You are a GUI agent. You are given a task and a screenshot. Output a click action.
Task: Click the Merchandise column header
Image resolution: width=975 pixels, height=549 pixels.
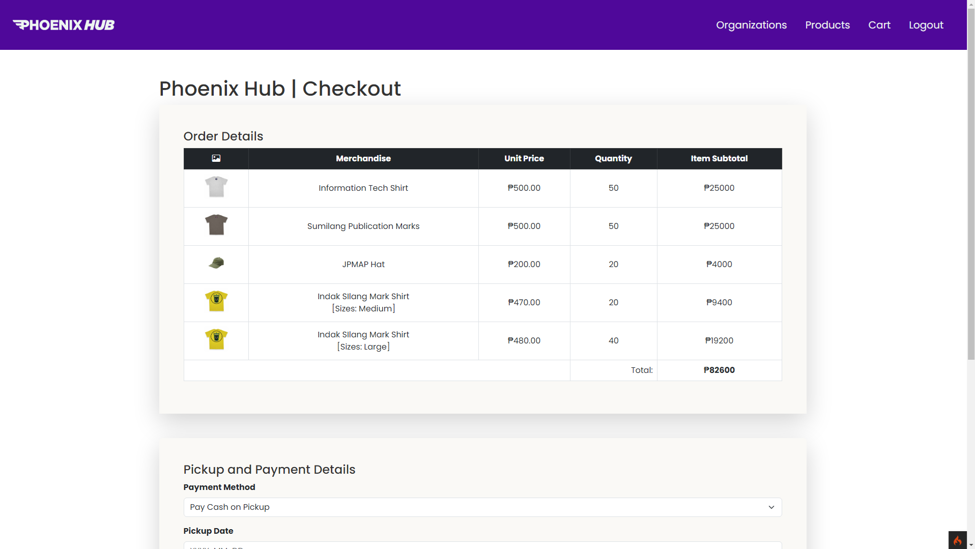click(x=363, y=158)
